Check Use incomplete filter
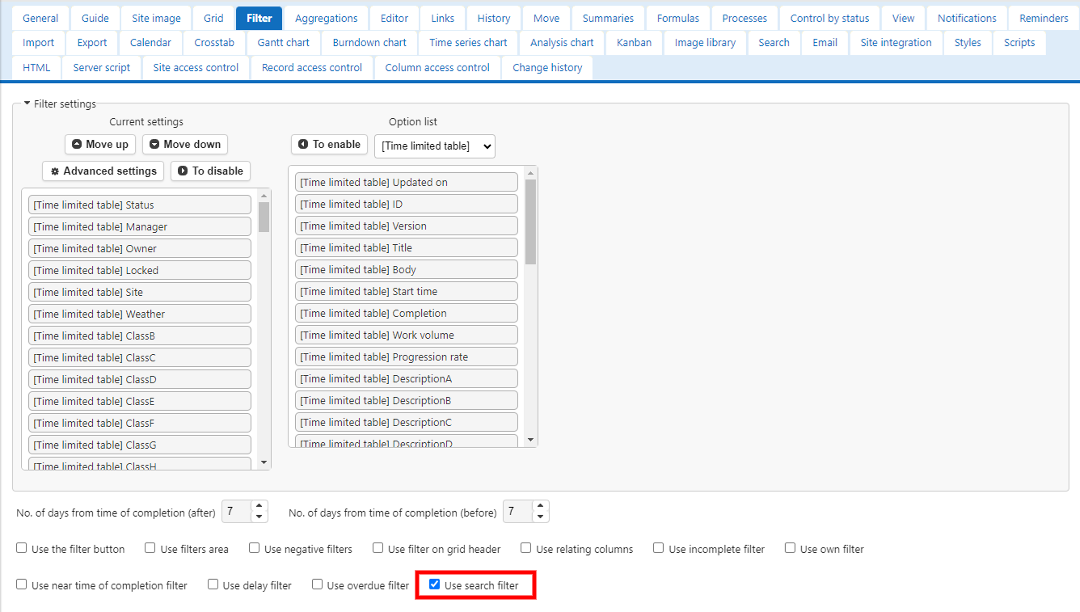 659,548
